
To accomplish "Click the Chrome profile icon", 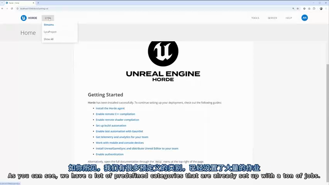I will 321,8.
